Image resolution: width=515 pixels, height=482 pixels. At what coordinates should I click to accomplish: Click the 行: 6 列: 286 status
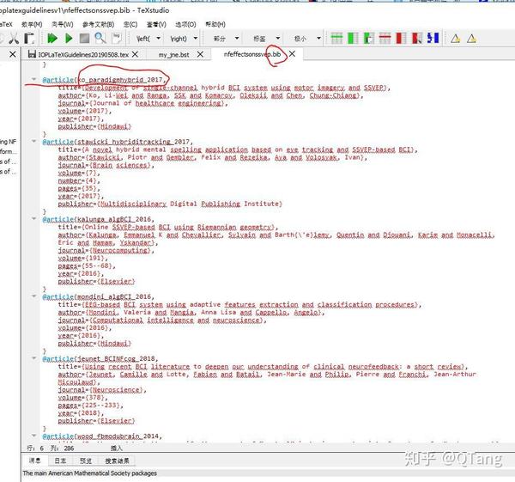click(51, 448)
